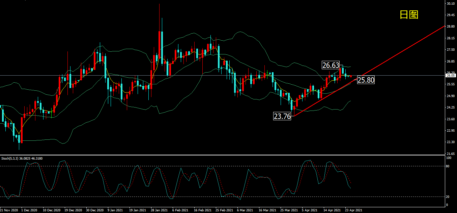The image size is (457, 213).
Task: Click the 19 Jan 2021 date label
Action: (138, 210)
